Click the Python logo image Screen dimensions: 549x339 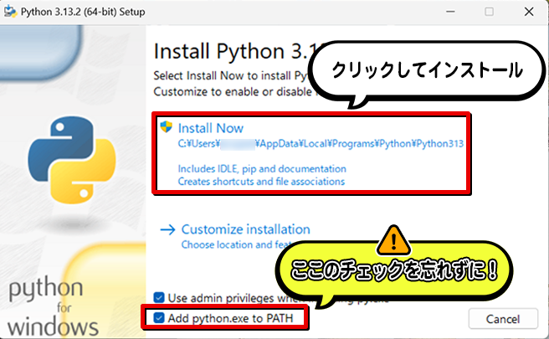pos(72,160)
